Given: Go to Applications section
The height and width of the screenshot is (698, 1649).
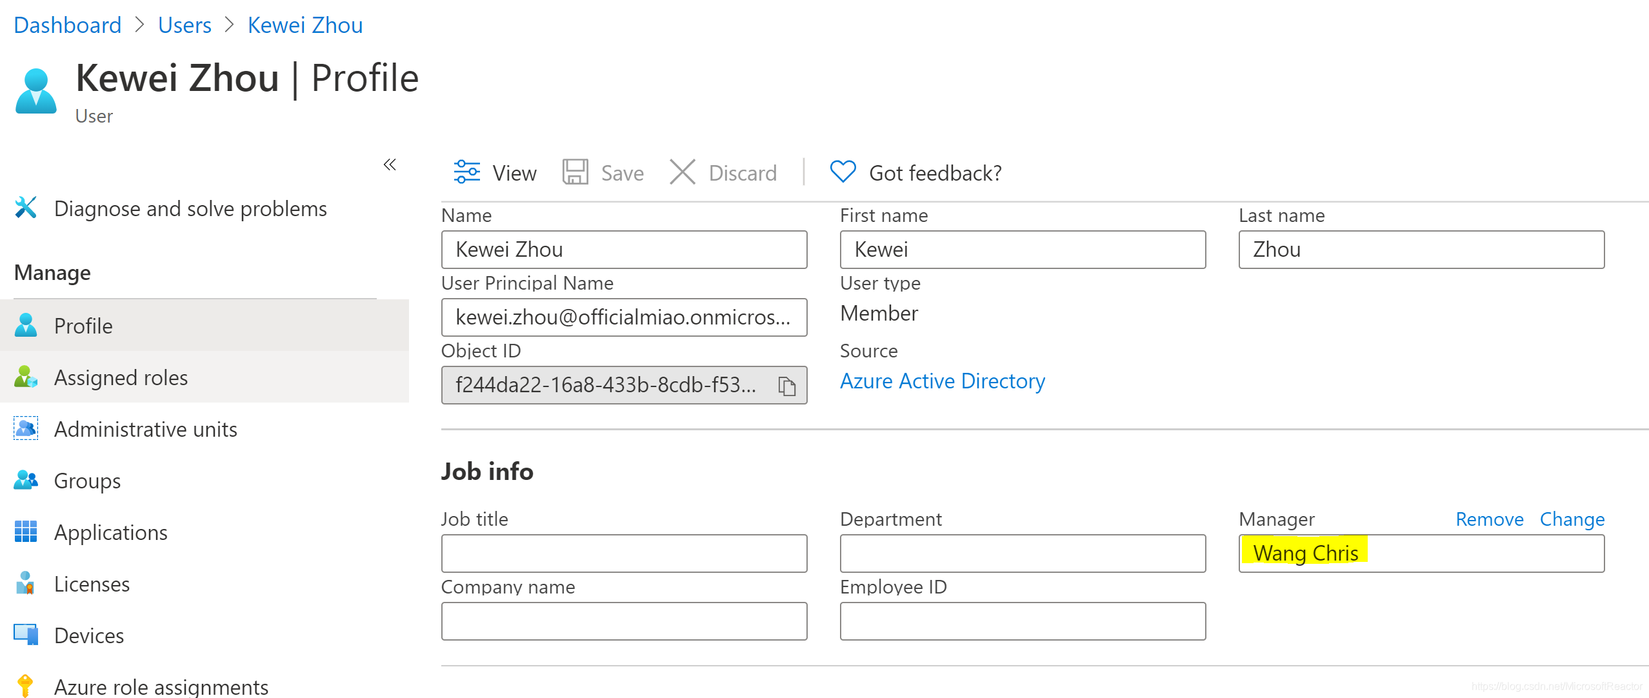Looking at the screenshot, I should pyautogui.click(x=110, y=532).
